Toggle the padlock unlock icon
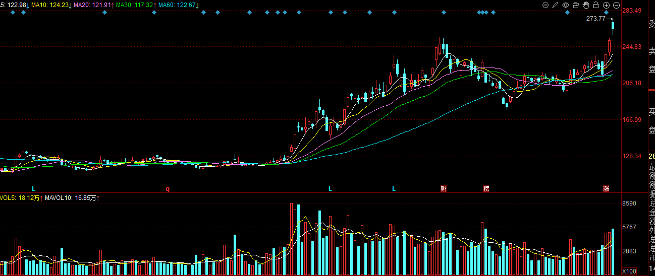This screenshot has width=655, height=276. [x=596, y=5]
